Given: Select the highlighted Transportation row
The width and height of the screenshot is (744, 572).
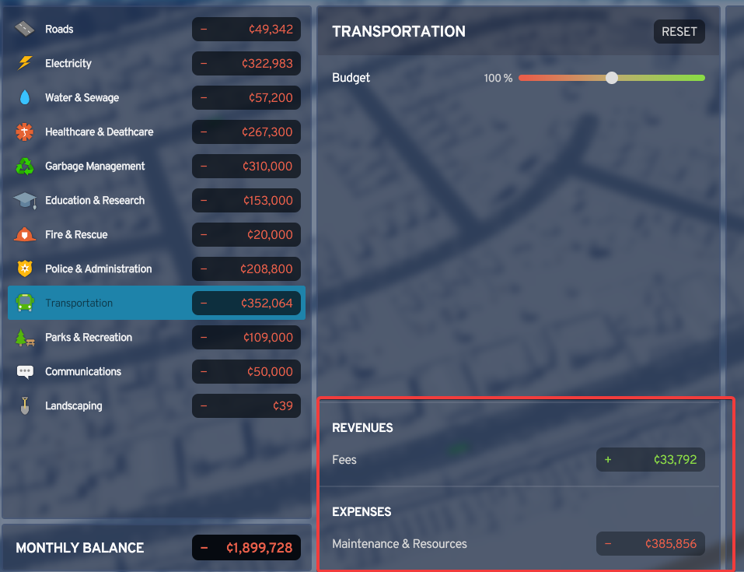Looking at the screenshot, I should click(156, 303).
